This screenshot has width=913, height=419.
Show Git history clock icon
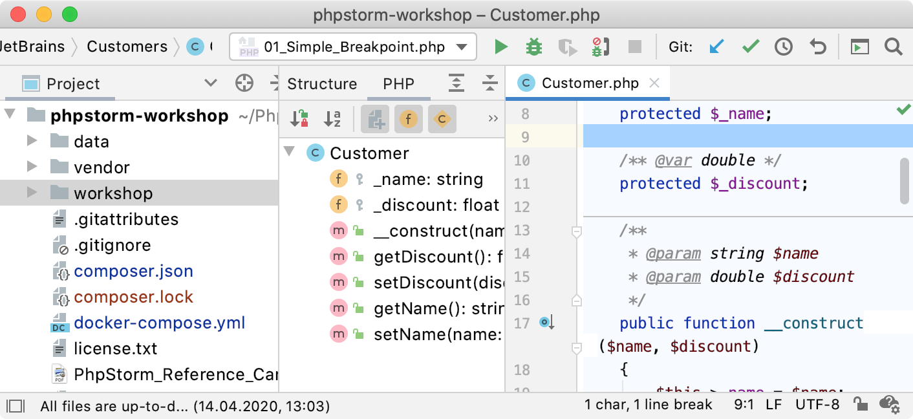coord(784,47)
